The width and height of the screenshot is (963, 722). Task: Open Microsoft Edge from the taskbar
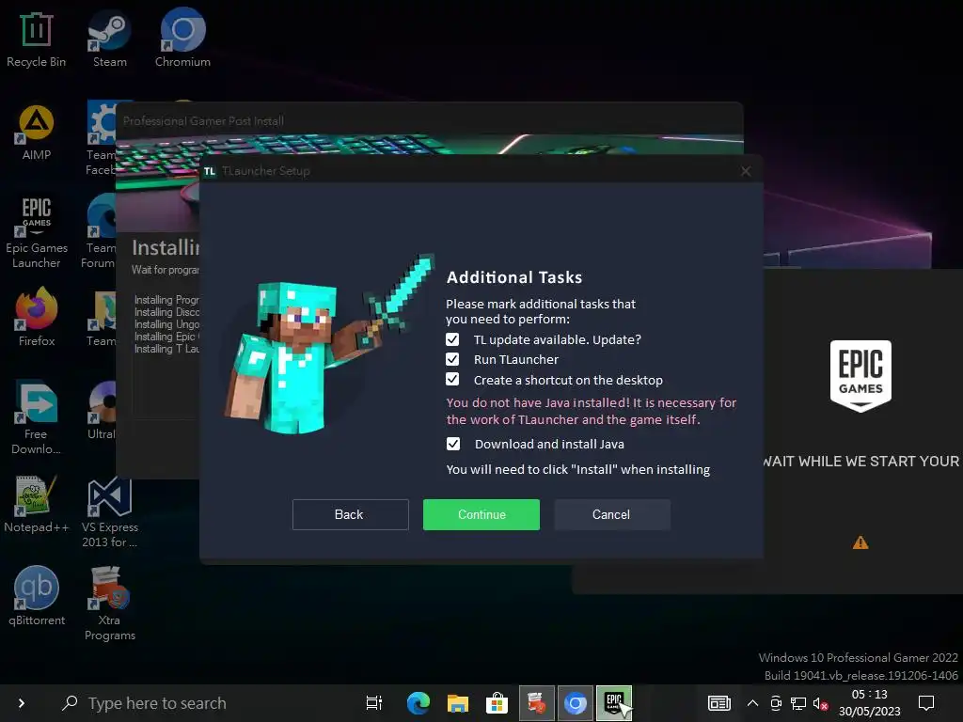click(418, 703)
